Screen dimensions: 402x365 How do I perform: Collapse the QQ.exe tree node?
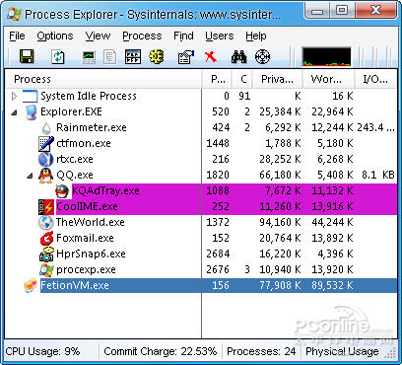pos(30,176)
